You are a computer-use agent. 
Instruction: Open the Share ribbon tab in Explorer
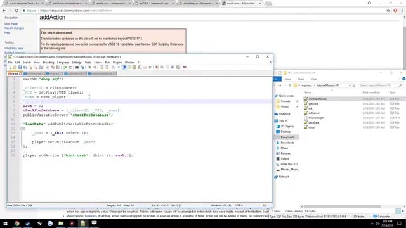point(301,79)
